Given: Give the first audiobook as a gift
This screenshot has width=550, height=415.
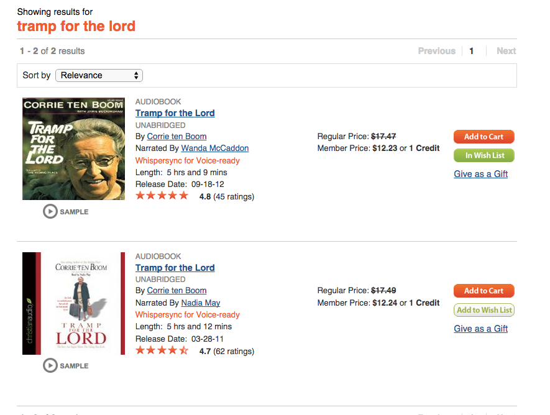Looking at the screenshot, I should click(480, 174).
